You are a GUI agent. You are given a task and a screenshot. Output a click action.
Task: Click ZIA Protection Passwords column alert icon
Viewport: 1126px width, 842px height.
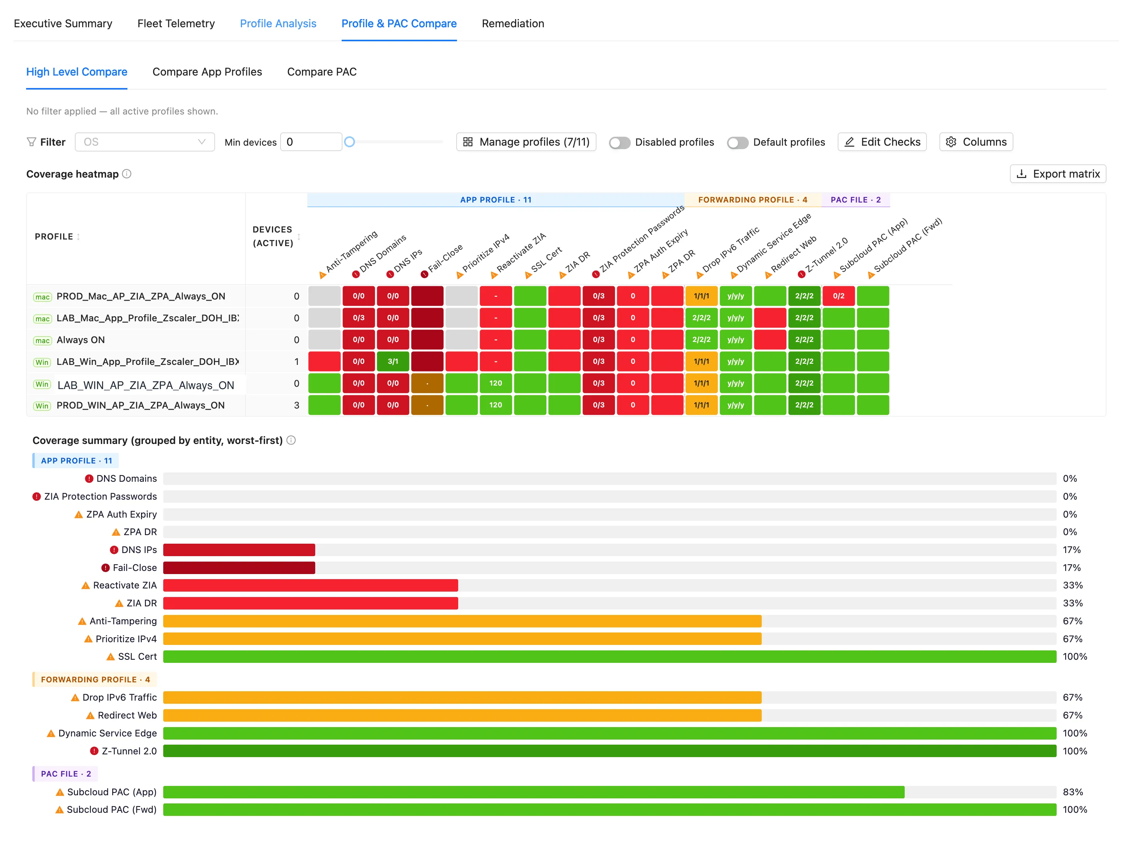pyautogui.click(x=596, y=275)
